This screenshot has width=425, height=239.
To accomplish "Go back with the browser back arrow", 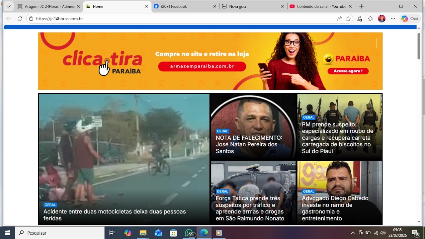I will [x=9, y=19].
